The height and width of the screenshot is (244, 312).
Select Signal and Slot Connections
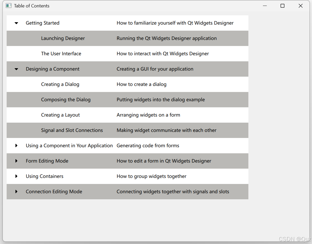pos(72,130)
